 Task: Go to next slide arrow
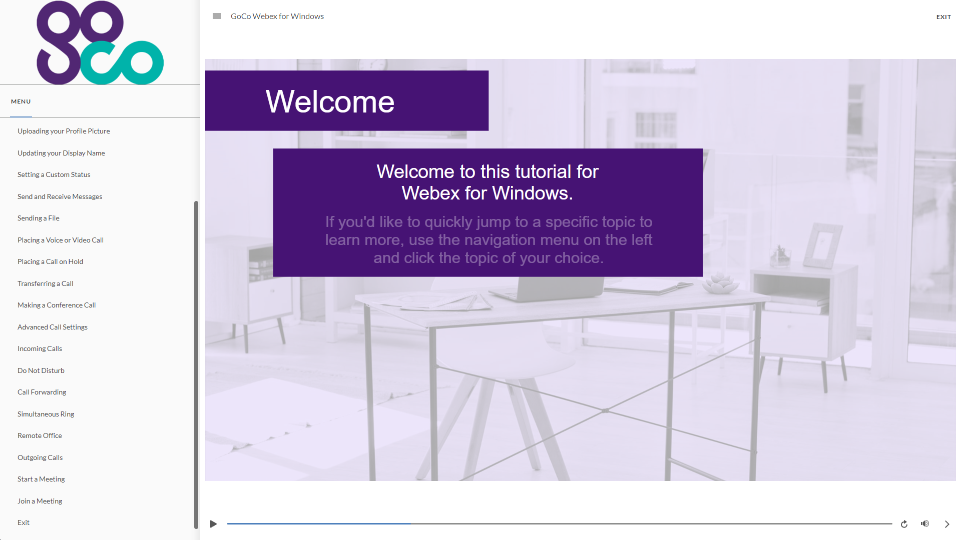click(947, 524)
